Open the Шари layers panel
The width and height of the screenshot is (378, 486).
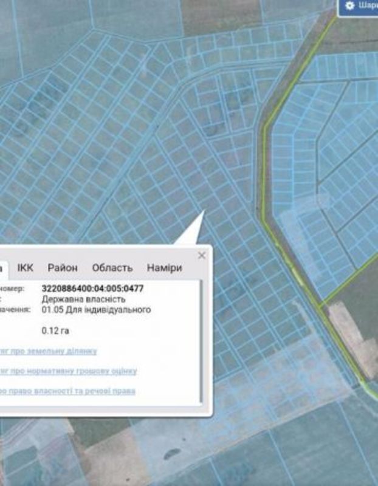366,5
